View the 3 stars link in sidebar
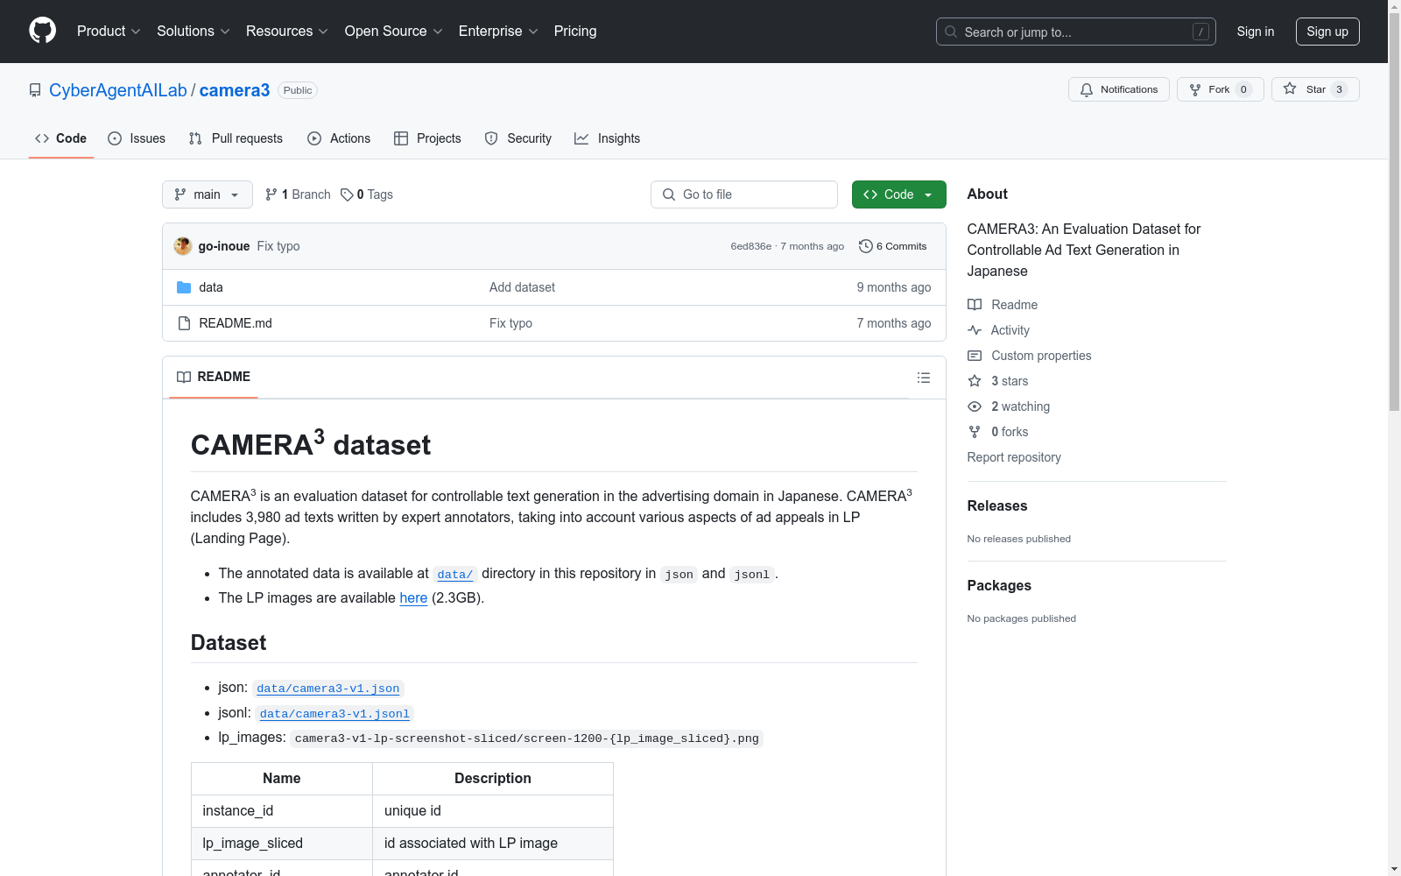 [x=998, y=381]
